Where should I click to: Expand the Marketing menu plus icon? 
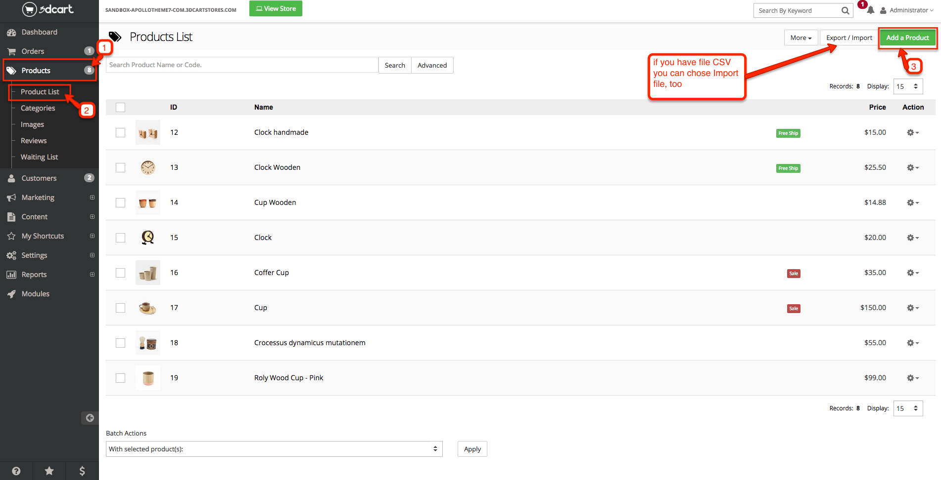tap(92, 198)
